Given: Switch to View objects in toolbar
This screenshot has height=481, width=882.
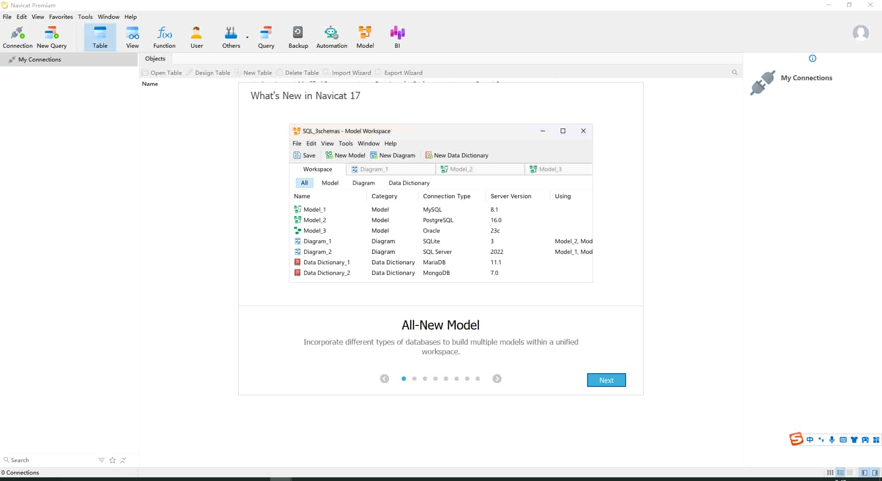Looking at the screenshot, I should tap(132, 37).
